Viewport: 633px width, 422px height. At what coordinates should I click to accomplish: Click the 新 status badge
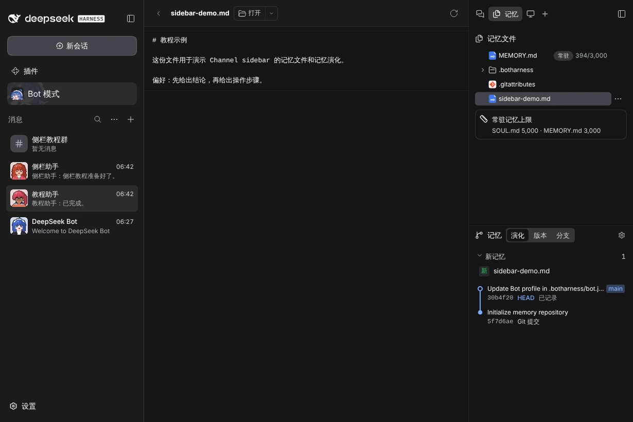click(x=484, y=271)
